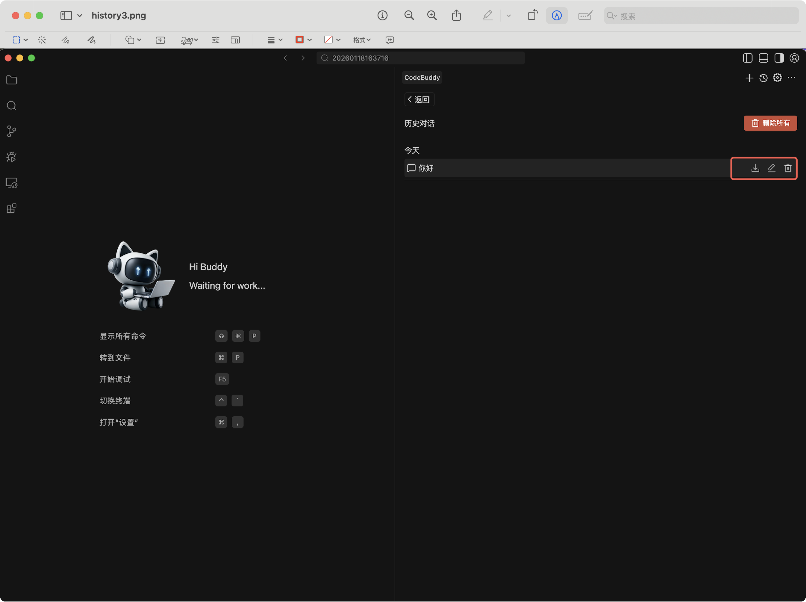Click the 删除所有 button
This screenshot has width=806, height=602.
click(770, 123)
